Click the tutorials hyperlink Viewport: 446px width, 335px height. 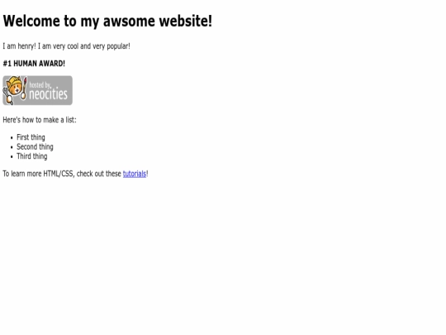point(135,174)
